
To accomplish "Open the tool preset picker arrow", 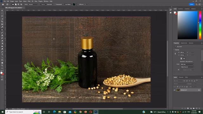I will click(10, 4).
